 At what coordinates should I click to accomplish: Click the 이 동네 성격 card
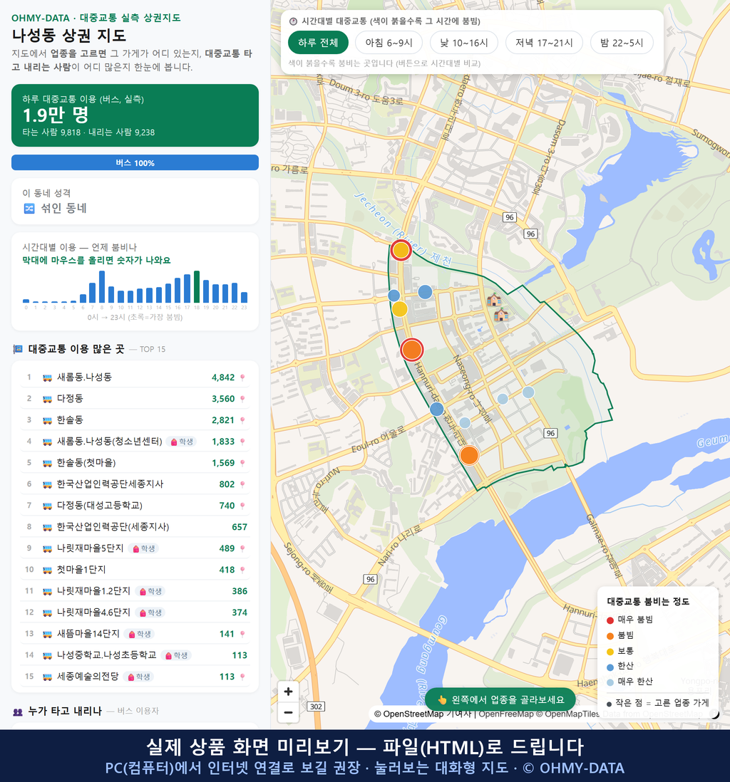[x=135, y=202]
